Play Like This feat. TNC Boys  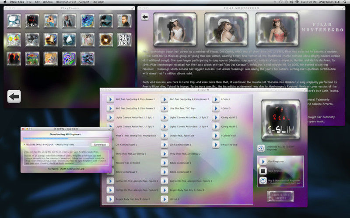click(x=164, y=108)
